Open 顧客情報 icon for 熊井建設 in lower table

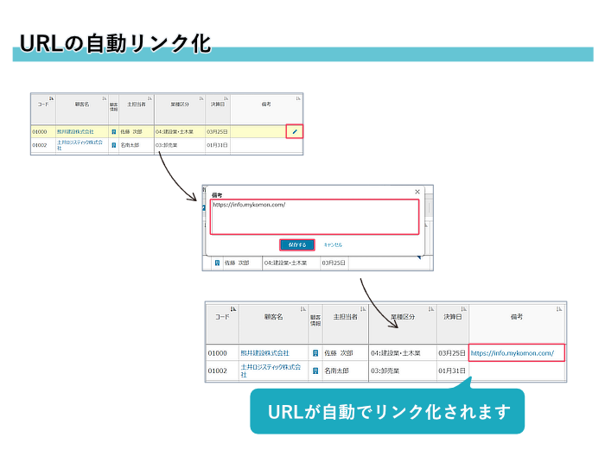tap(315, 353)
